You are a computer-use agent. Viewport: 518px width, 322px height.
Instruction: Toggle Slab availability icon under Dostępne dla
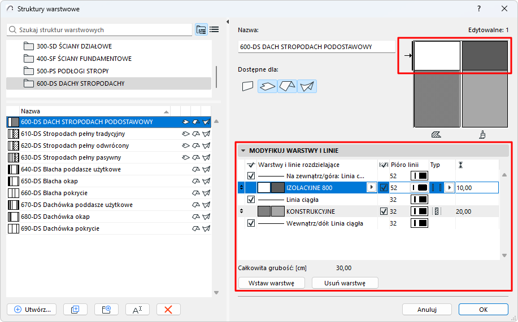click(267, 86)
